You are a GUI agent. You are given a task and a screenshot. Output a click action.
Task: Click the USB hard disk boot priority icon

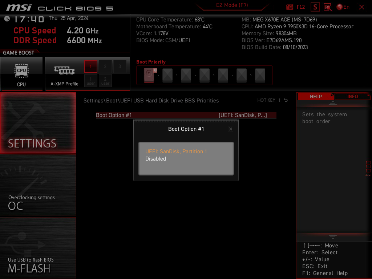149,75
